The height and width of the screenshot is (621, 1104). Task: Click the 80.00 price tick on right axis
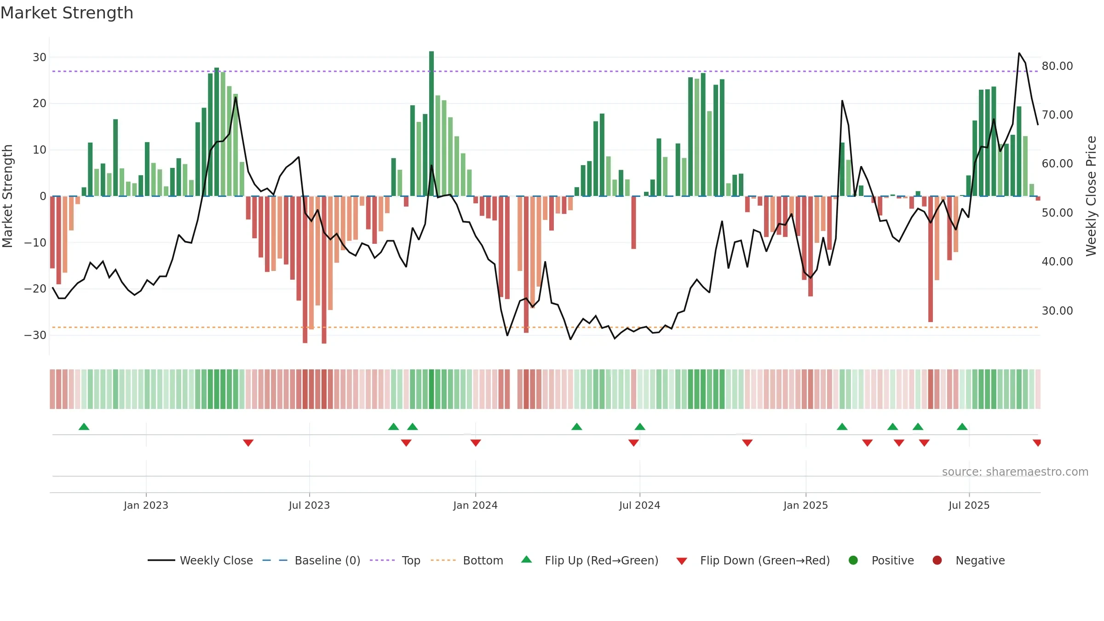[x=1057, y=66]
